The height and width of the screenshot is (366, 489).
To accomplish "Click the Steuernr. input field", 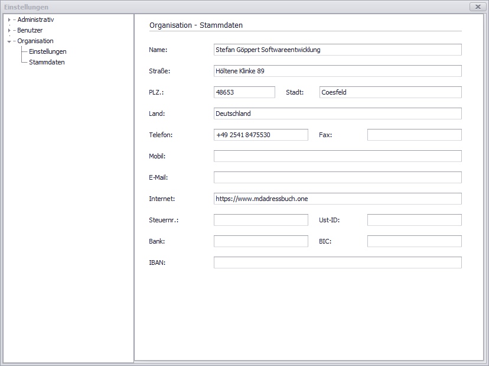I will pos(260,220).
